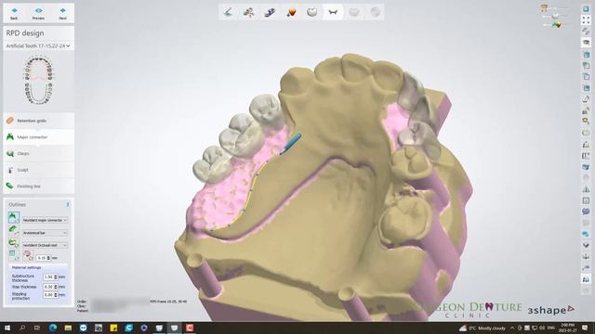
Task: Click the grid outline icon beside 0.15 field
Action: (13, 255)
